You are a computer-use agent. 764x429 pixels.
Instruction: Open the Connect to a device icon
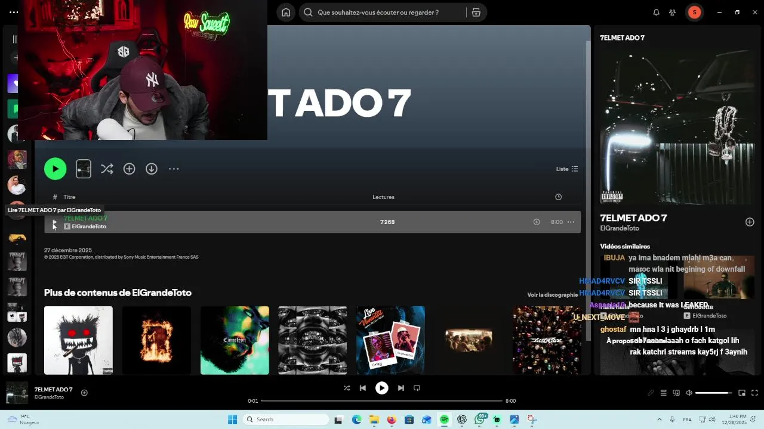676,393
